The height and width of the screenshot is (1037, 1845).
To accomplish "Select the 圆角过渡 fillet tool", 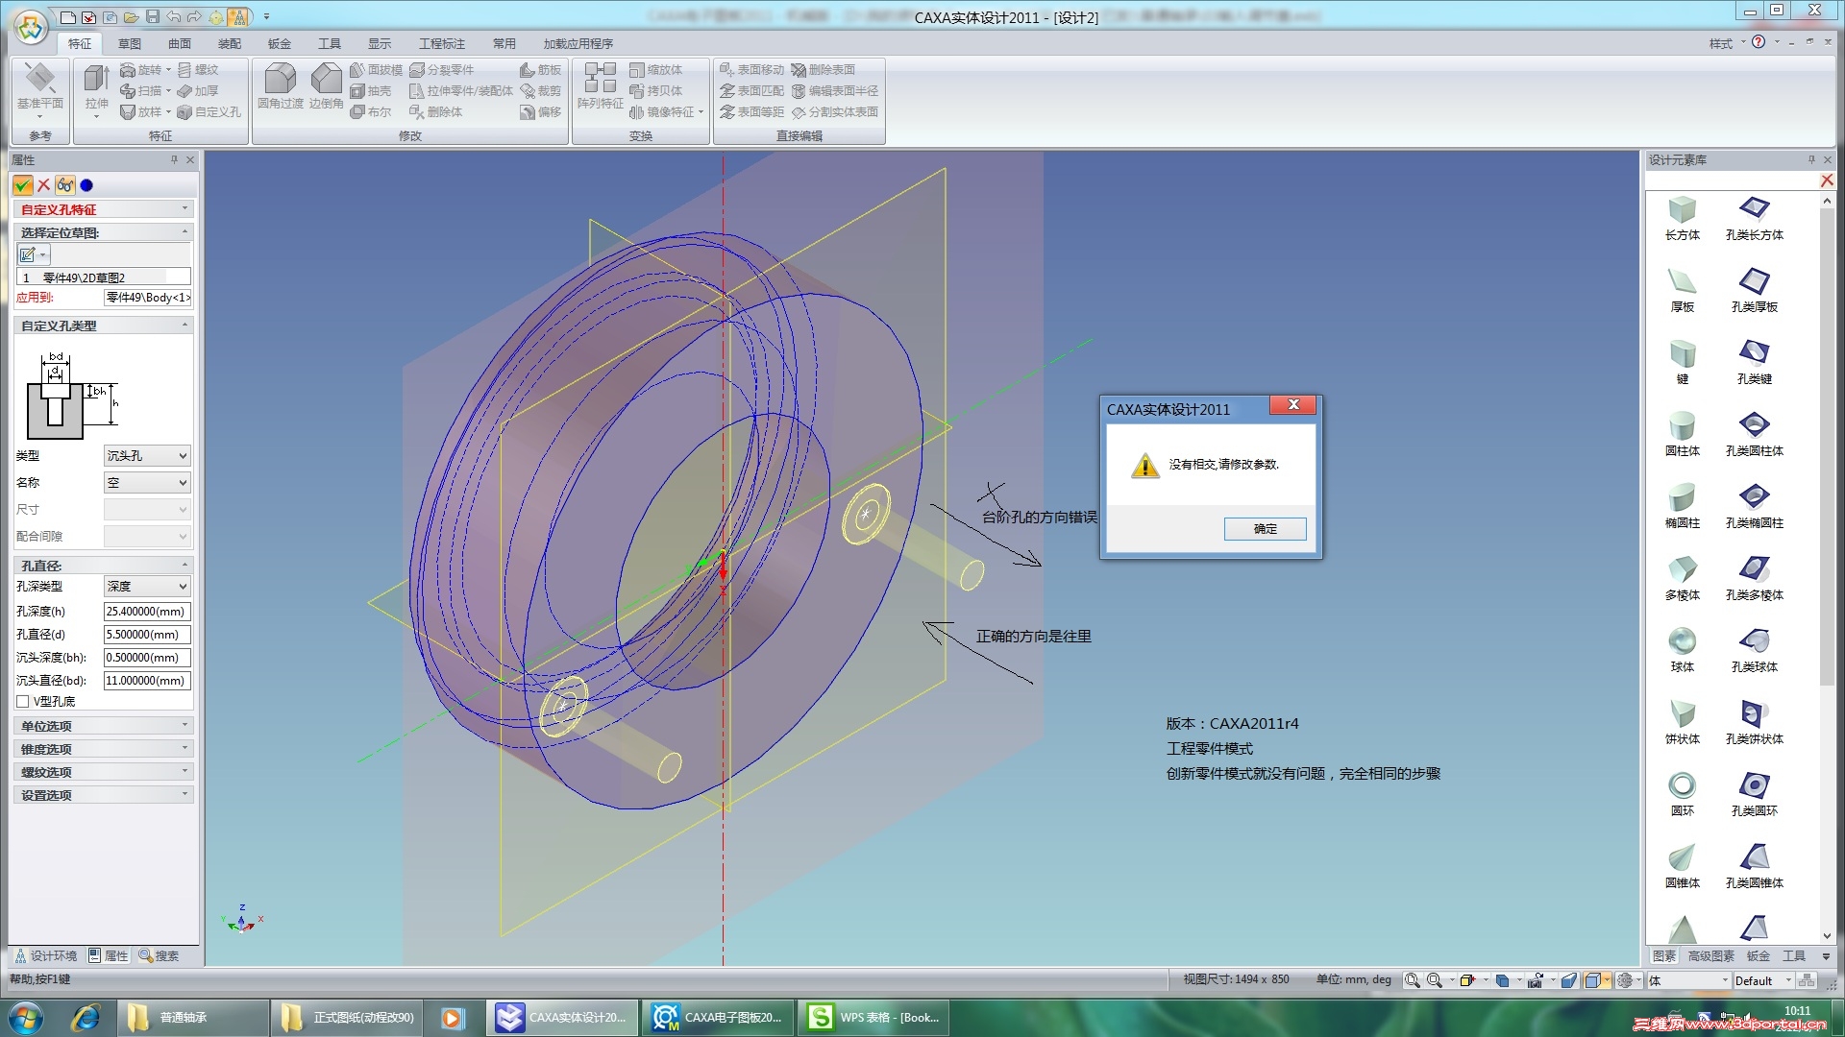I will (x=280, y=86).
